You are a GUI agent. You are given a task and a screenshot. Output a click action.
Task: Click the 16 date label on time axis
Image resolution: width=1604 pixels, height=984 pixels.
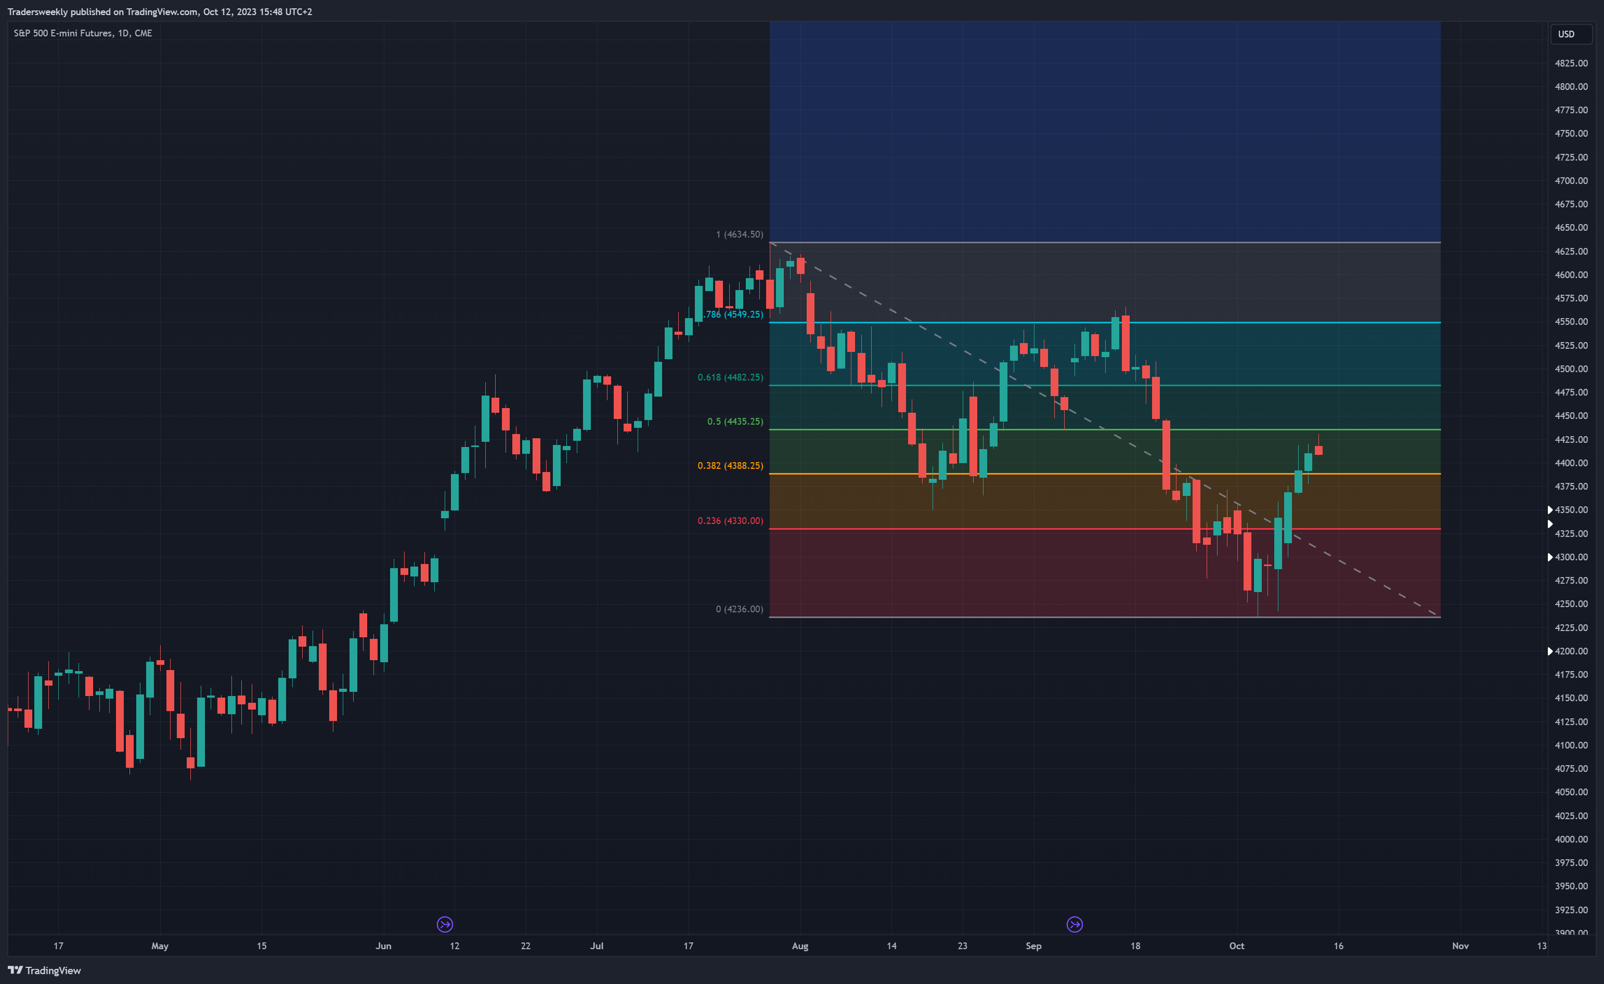point(1338,946)
